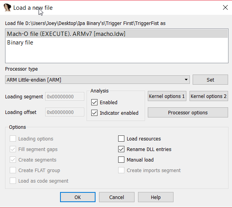This screenshot has height=208, width=232.
Task: Click the IDA portrait icon in title bar
Action: click(7, 7)
